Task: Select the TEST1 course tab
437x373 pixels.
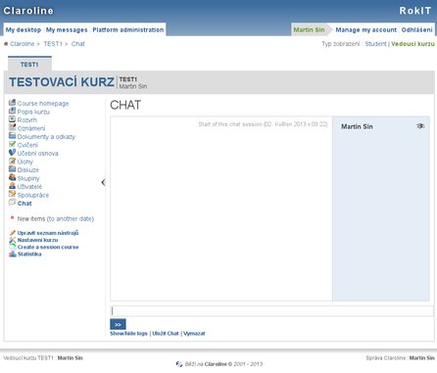Action: (x=29, y=65)
